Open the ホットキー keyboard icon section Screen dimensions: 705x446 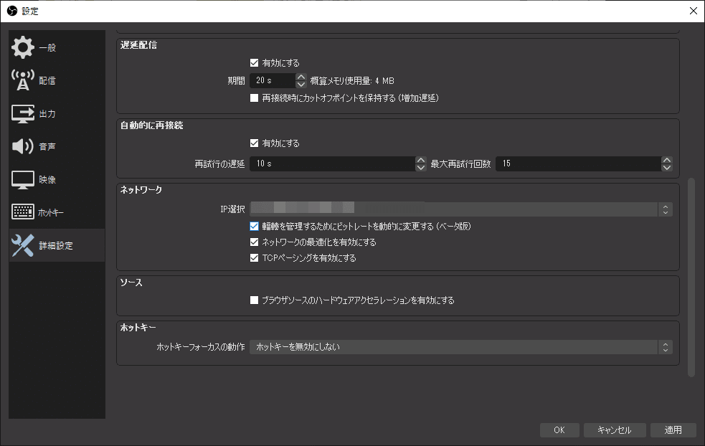pyautogui.click(x=23, y=212)
